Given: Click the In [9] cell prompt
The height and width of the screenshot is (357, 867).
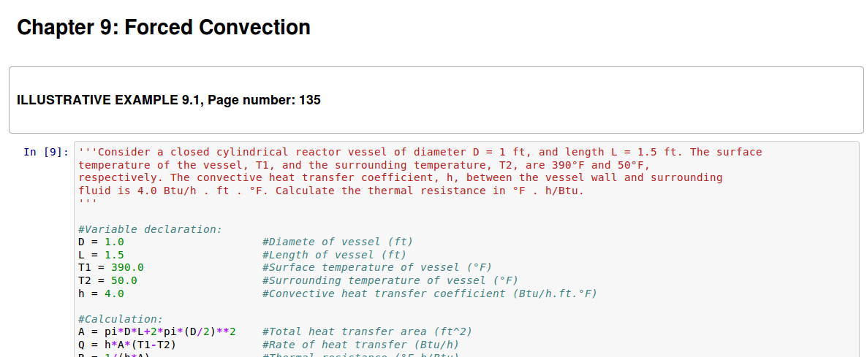Looking at the screenshot, I should pyautogui.click(x=46, y=152).
